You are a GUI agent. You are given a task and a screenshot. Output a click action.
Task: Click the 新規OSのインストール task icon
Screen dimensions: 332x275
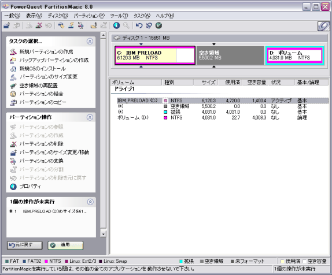pos(13,69)
